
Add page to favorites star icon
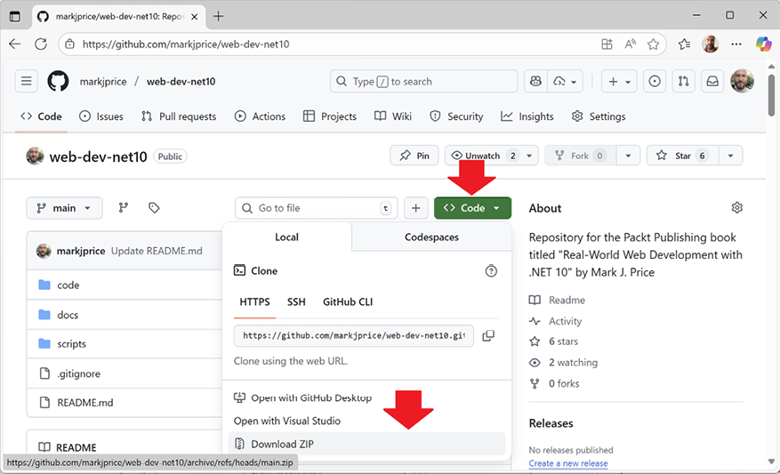[653, 44]
